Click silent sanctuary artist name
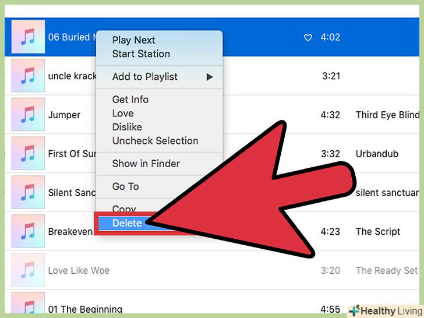 click(x=387, y=193)
